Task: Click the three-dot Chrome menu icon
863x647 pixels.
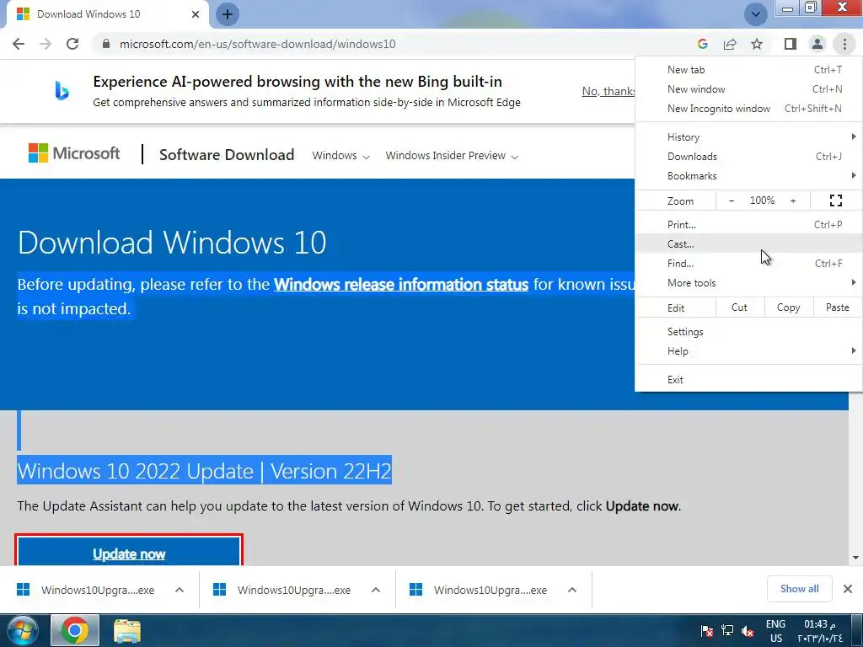Action: tap(844, 44)
